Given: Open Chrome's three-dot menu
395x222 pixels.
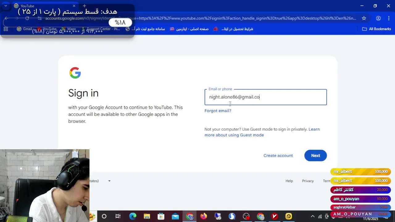Looking at the screenshot, I should coord(388,18).
